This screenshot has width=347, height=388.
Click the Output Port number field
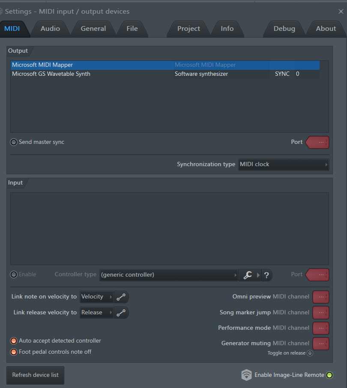coord(317,143)
